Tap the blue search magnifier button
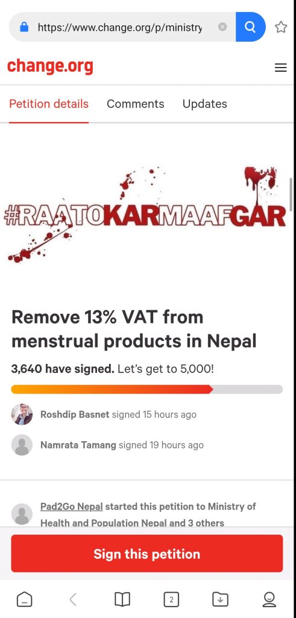This screenshot has width=296, height=618. coord(250,27)
